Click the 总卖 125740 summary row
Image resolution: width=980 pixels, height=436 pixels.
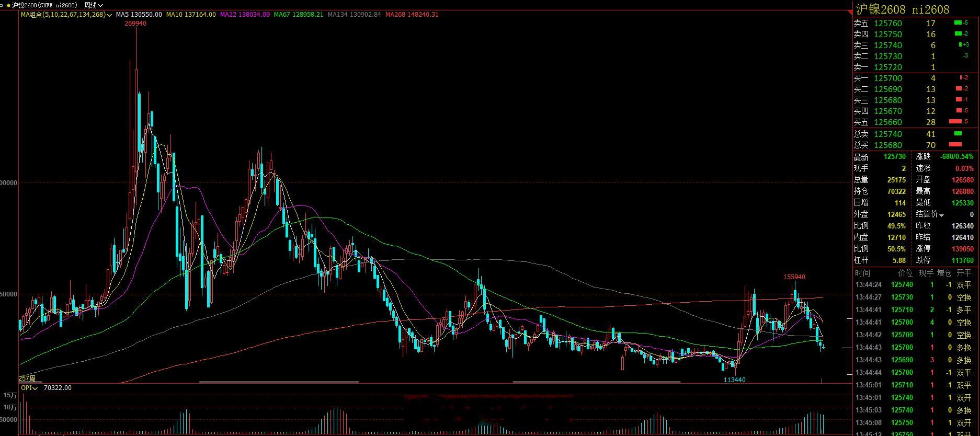coord(916,134)
